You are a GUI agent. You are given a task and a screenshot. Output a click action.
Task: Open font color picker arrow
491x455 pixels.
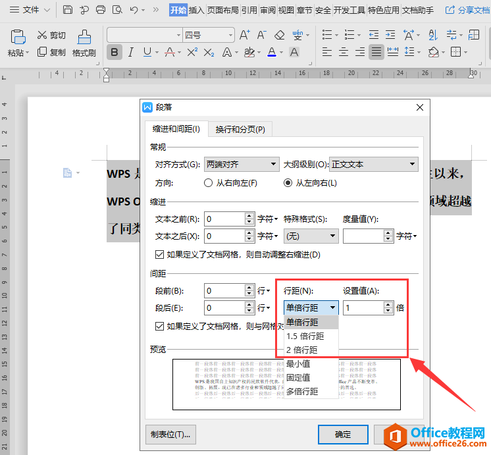(x=282, y=52)
